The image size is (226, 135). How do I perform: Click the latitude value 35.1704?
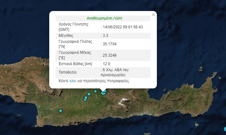point(110,44)
